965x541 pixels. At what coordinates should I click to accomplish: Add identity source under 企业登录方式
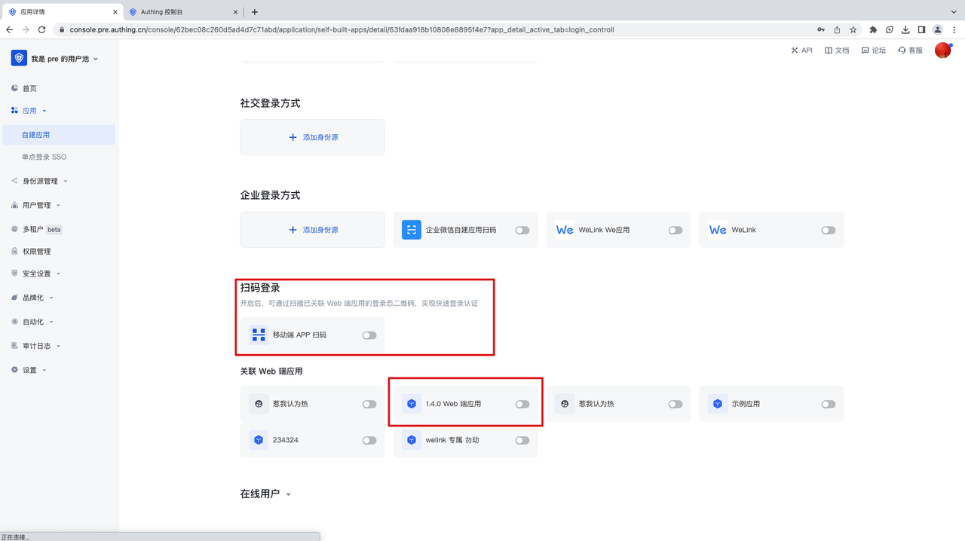(x=312, y=230)
